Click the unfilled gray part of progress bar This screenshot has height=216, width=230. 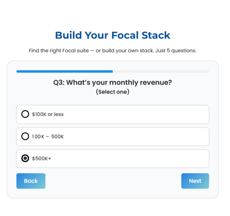161,71
